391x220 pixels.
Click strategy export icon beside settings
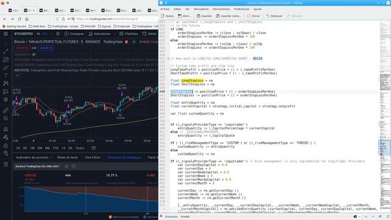point(73,166)
